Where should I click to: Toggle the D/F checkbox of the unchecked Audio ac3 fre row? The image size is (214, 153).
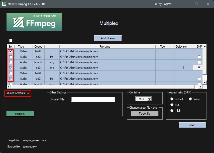pyautogui.click(x=199, y=57)
